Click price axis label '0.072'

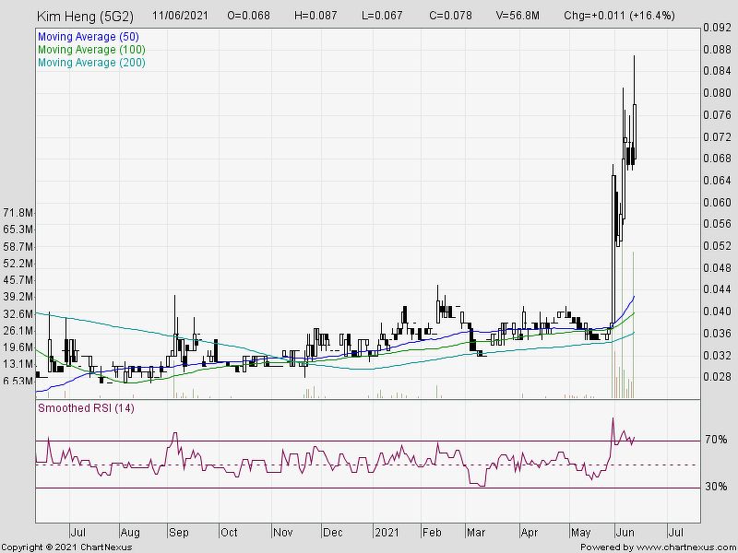coord(717,137)
